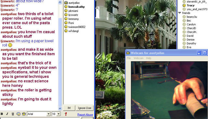This screenshot has width=208, height=119.
Task: Open the text color palette icon
Action: coord(19,114)
